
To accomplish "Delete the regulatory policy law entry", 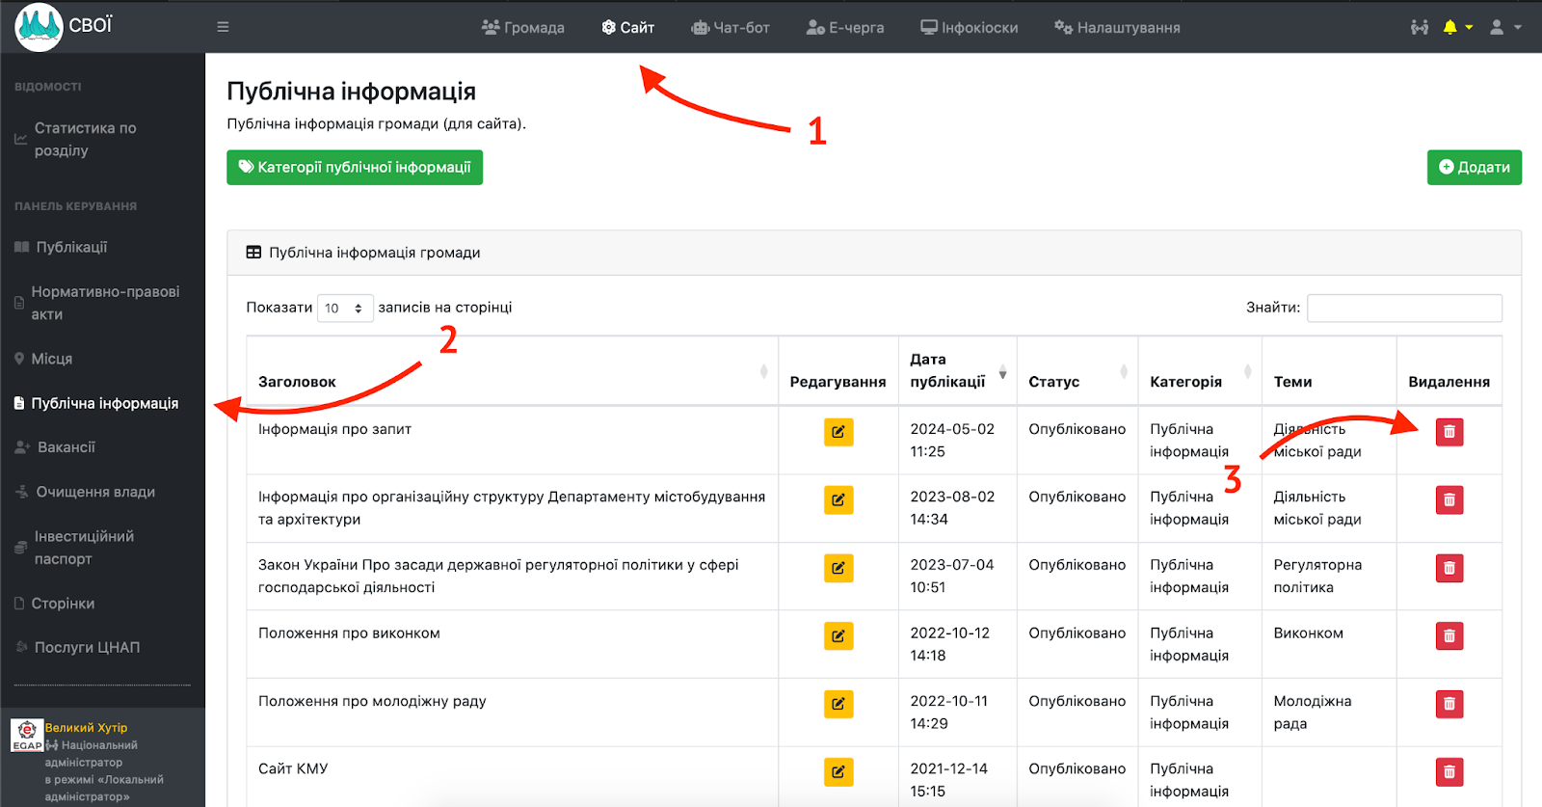I will coord(1449,568).
